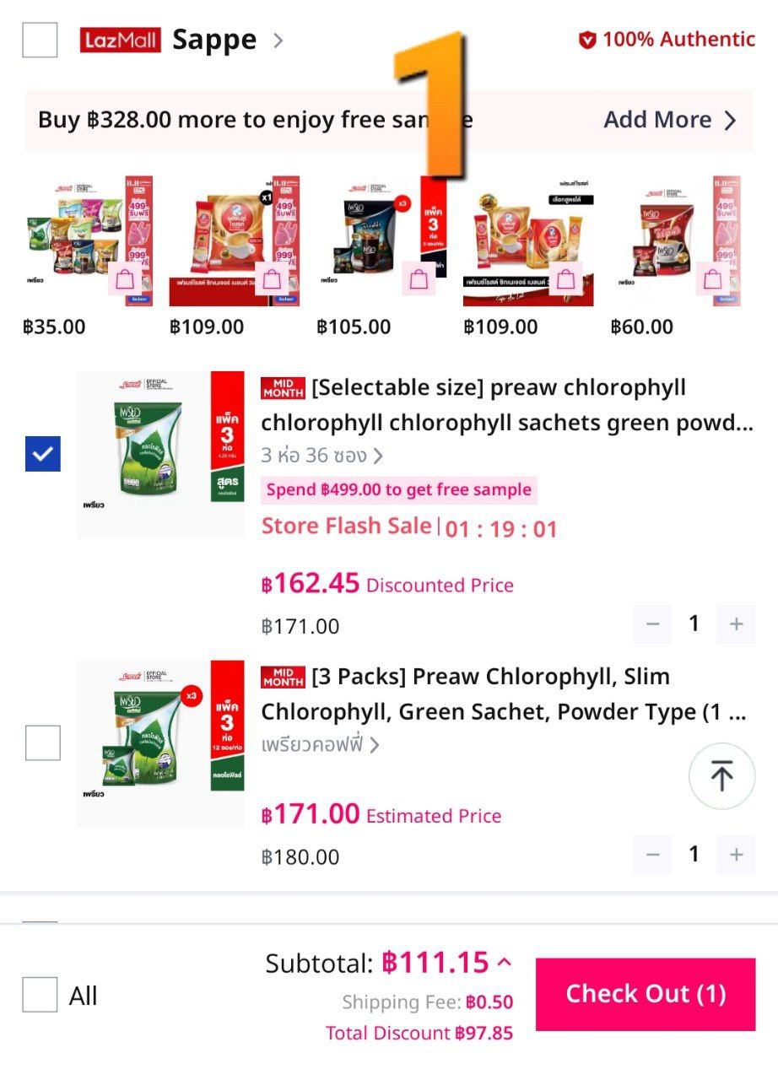Open the Sappe store page chevron
778x1080 pixels.
tap(278, 40)
